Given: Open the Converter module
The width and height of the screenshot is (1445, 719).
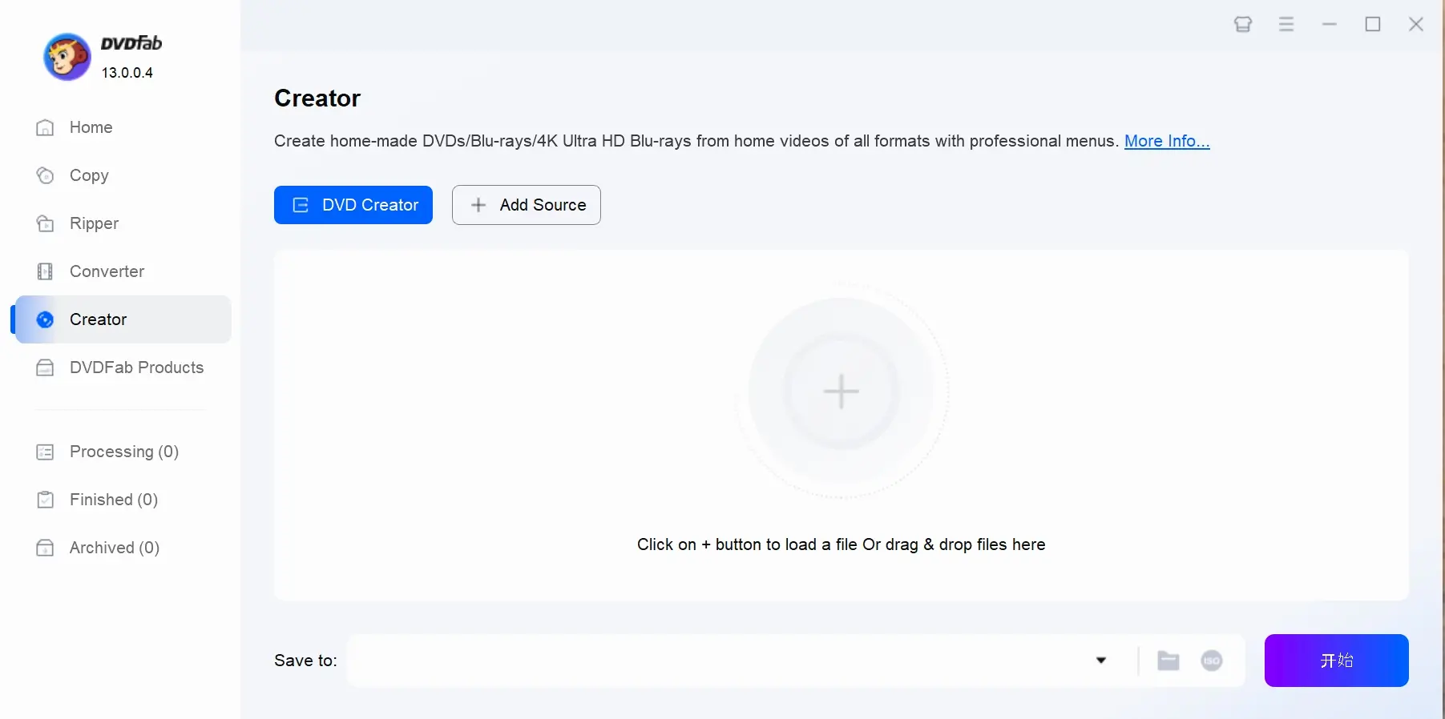Looking at the screenshot, I should pos(123,271).
